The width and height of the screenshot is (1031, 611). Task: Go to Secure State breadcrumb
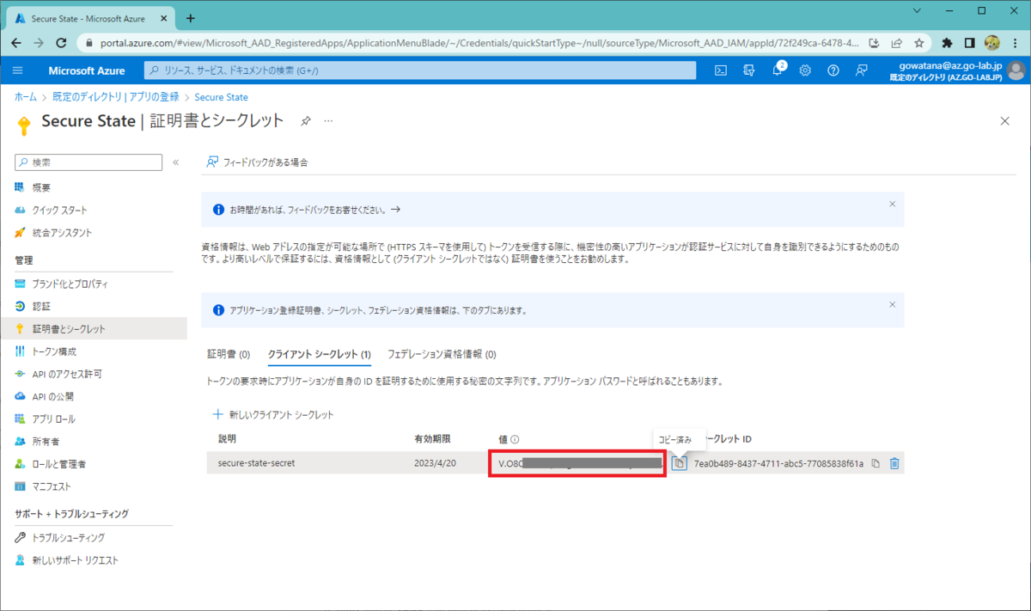(x=222, y=97)
